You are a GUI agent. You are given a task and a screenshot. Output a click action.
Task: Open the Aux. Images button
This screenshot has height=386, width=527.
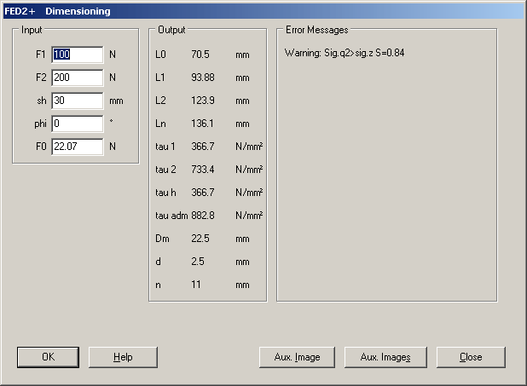click(x=385, y=357)
